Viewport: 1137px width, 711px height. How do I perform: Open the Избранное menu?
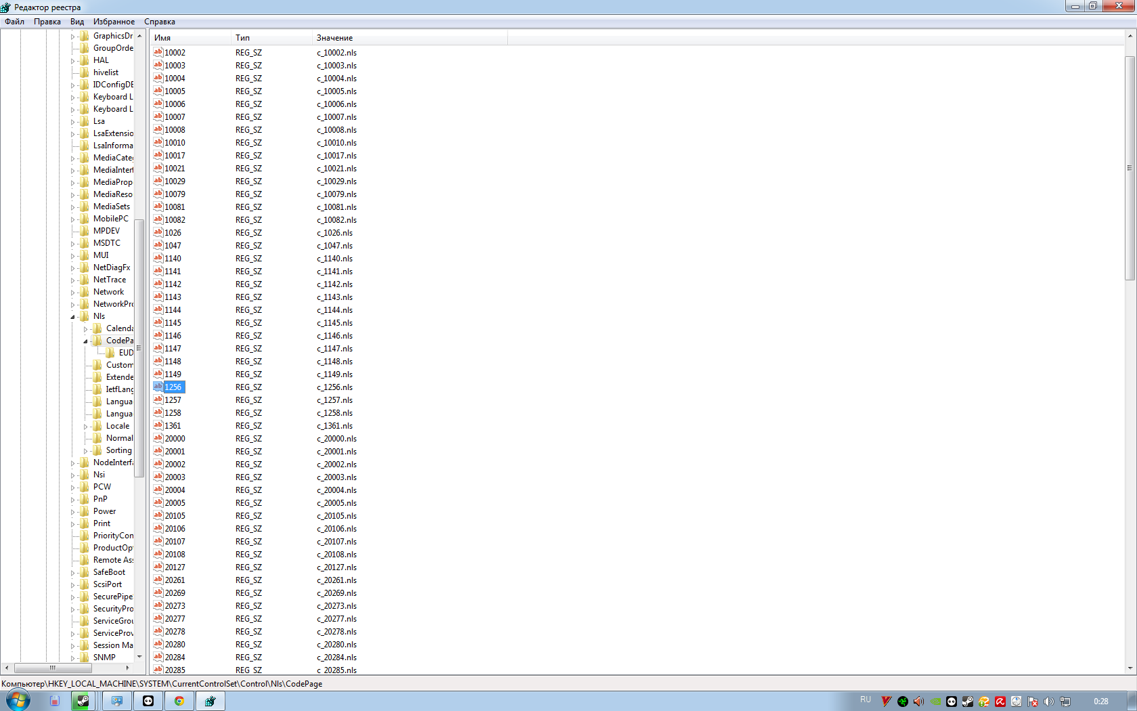pos(114,22)
